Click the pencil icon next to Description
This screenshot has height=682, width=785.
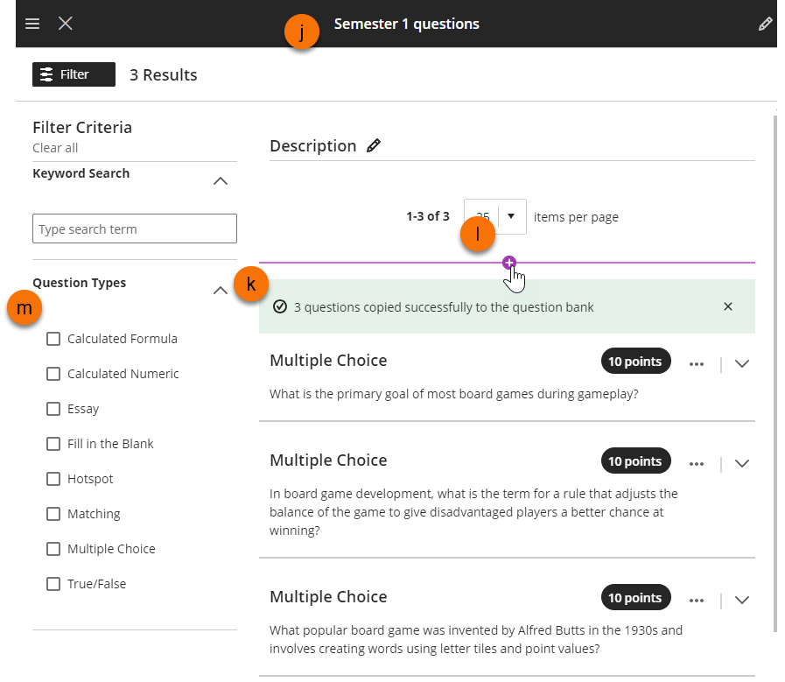pos(374,146)
